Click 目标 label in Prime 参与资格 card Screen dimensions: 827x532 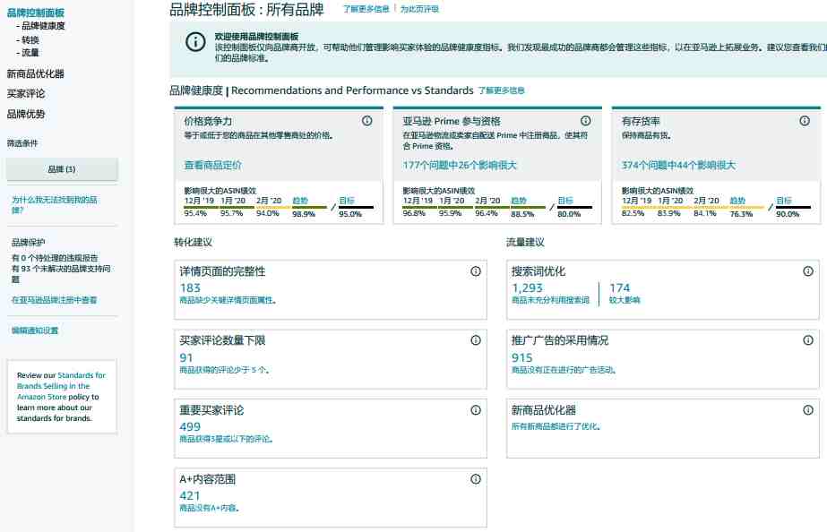click(565, 201)
